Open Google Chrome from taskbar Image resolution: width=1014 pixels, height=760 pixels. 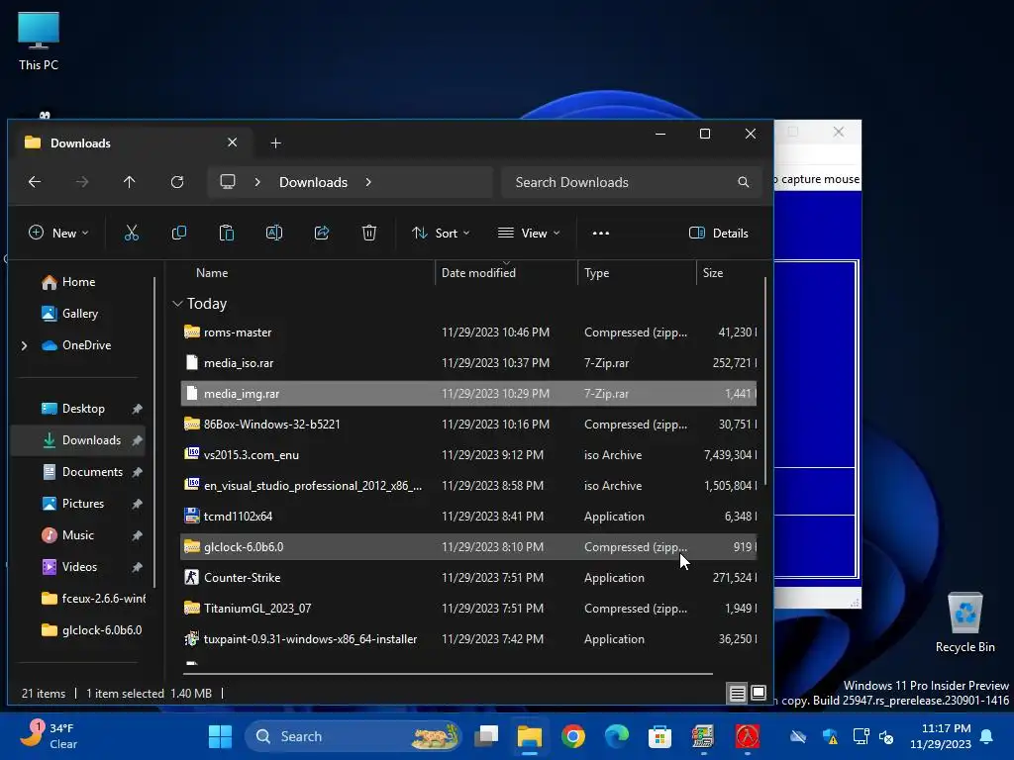click(573, 736)
